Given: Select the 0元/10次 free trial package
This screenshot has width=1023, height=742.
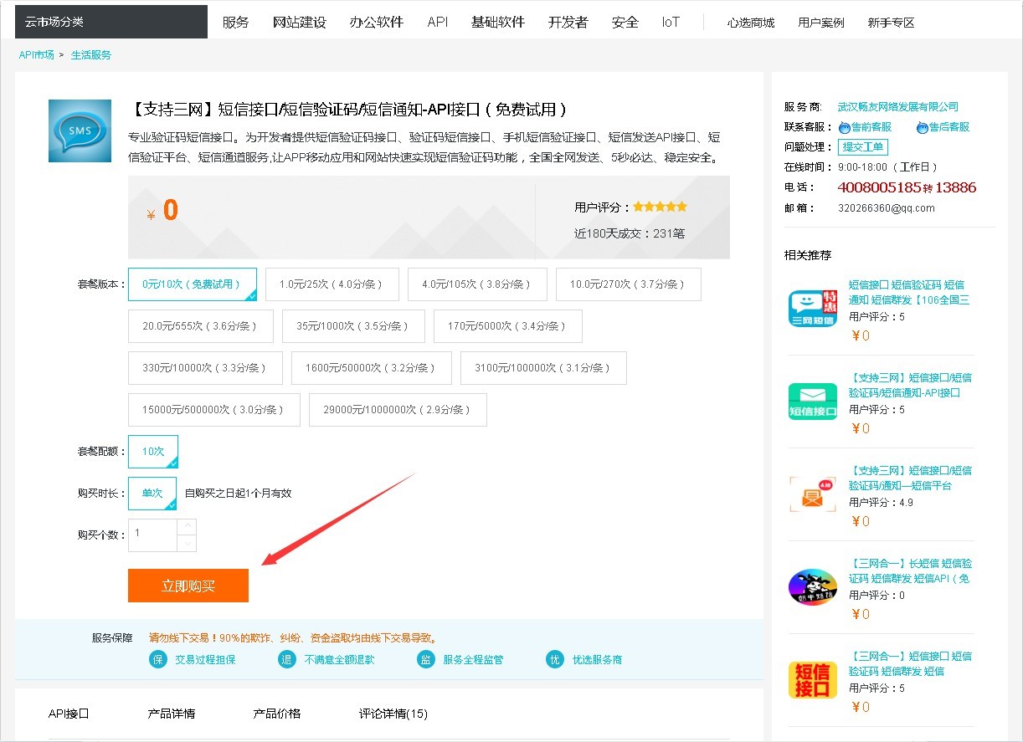Looking at the screenshot, I should point(193,284).
